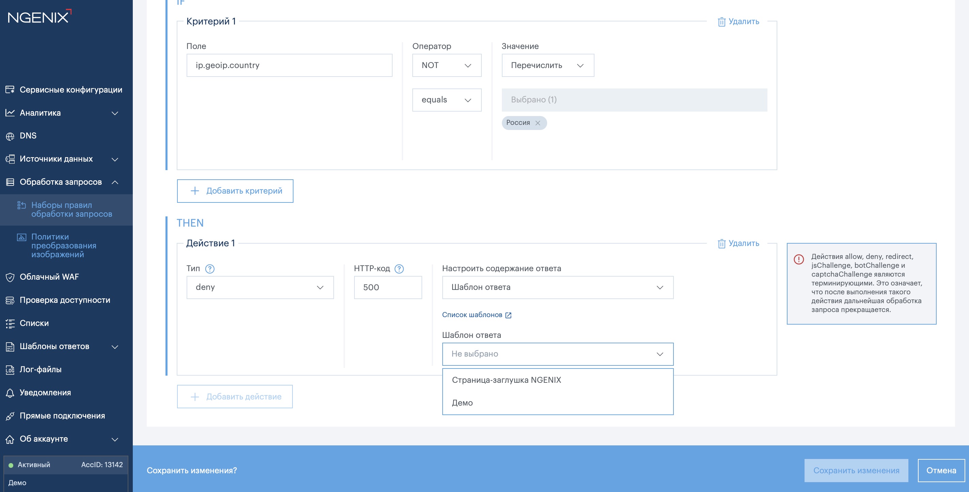
Task: Open the NOT operator dropdown
Action: (x=446, y=65)
